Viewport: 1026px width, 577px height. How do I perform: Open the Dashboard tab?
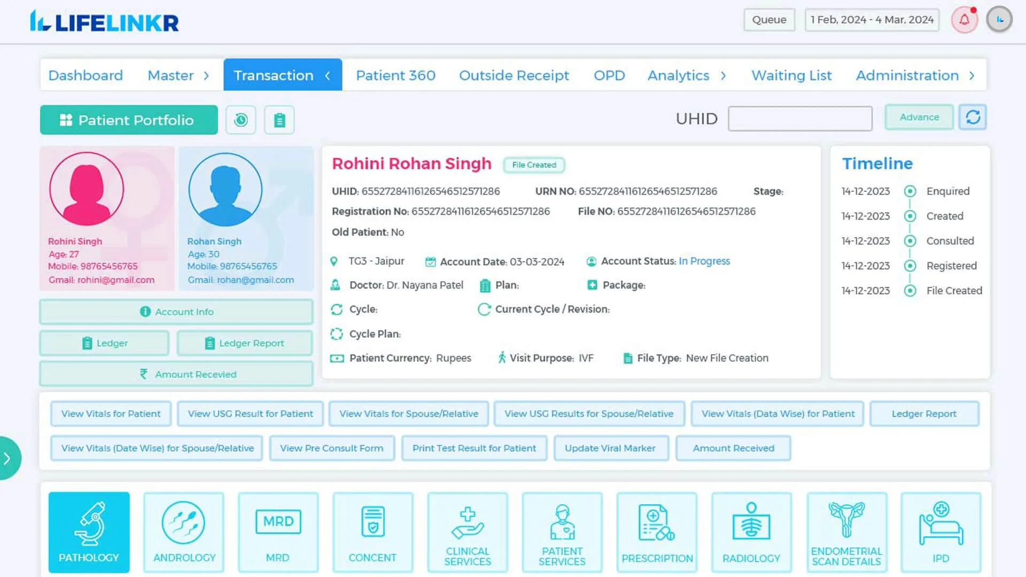click(x=85, y=75)
